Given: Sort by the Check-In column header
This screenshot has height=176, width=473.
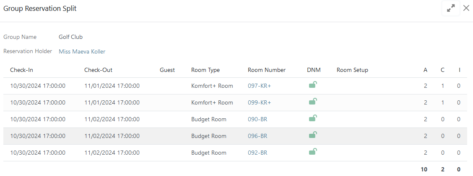Looking at the screenshot, I should [21, 70].
